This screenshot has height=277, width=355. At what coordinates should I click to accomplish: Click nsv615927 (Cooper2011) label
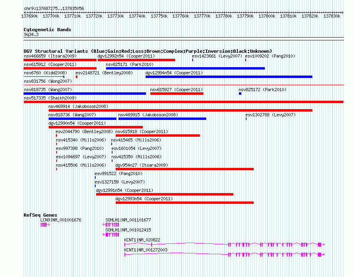(176, 90)
